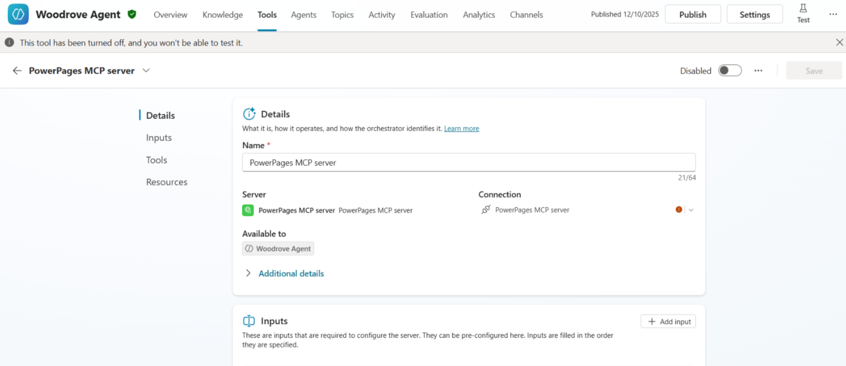This screenshot has height=366, width=846.
Task: Click the info icon in the banner
Action: pos(9,42)
